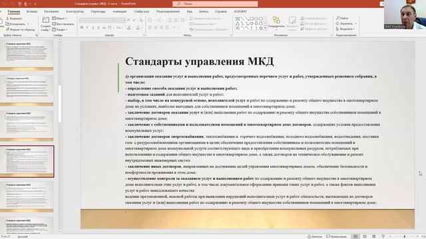Screen dimensions: 426x239
Task: Open Change Case (Aa) dropdown
Action: 119,28
